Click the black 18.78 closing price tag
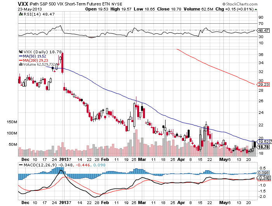This screenshot has height=206, width=272. (x=263, y=147)
